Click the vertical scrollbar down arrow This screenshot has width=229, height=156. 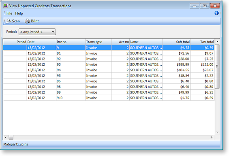coord(217,132)
